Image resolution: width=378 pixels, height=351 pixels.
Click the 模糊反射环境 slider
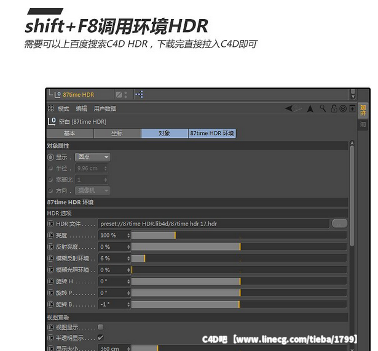point(239,259)
